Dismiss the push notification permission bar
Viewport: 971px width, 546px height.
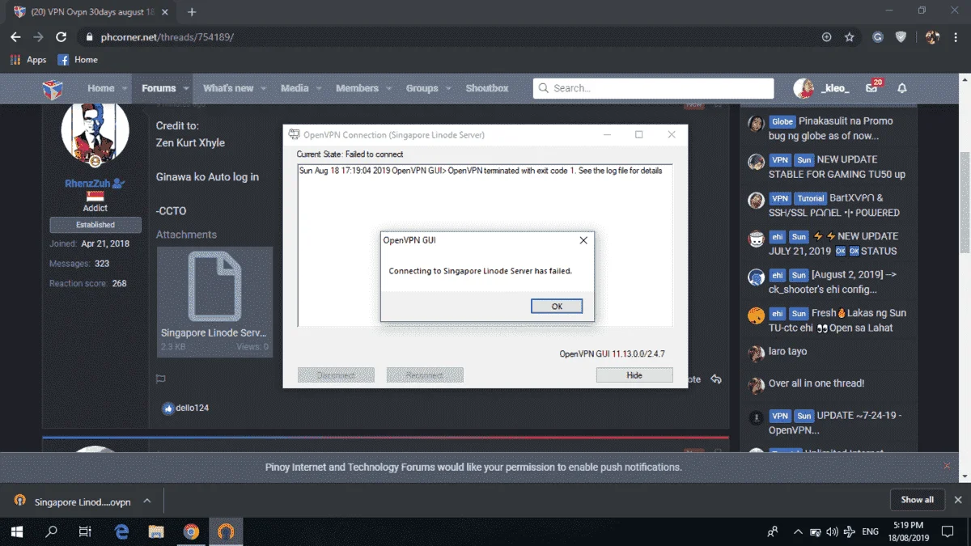(x=947, y=466)
